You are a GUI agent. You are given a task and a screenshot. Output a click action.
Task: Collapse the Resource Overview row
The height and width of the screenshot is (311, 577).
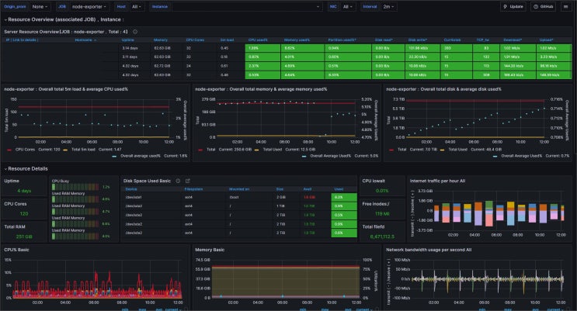tap(5, 17)
